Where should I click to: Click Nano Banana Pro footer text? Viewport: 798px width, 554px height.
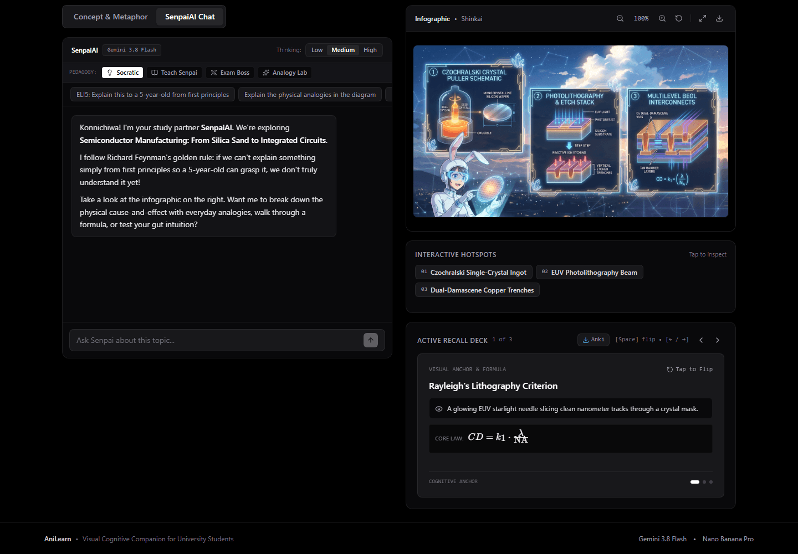[728, 539]
